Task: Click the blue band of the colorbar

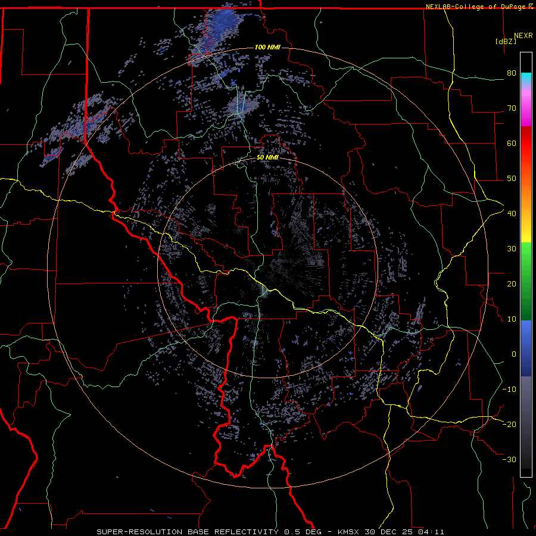Action: pyautogui.click(x=526, y=348)
